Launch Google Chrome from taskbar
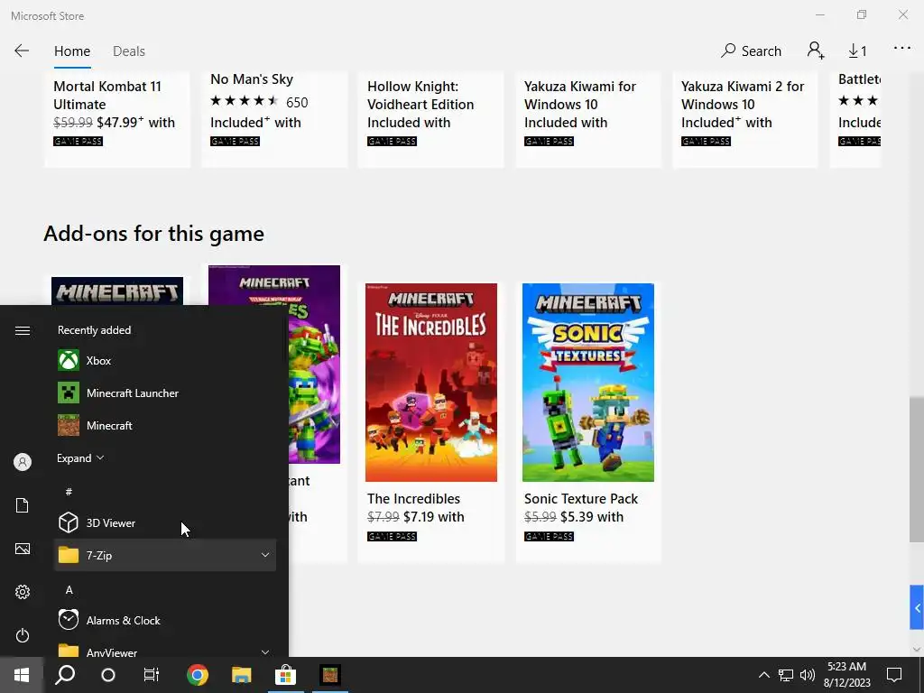The height and width of the screenshot is (693, 924). tap(198, 675)
